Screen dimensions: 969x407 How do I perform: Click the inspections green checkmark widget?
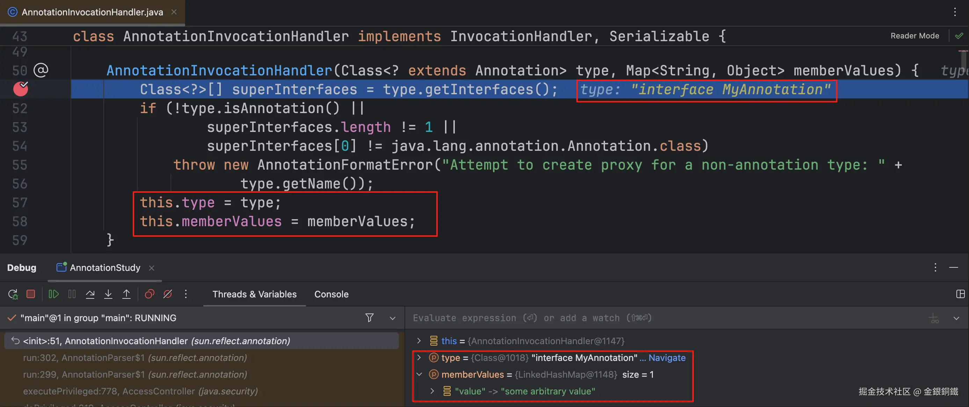pos(959,36)
